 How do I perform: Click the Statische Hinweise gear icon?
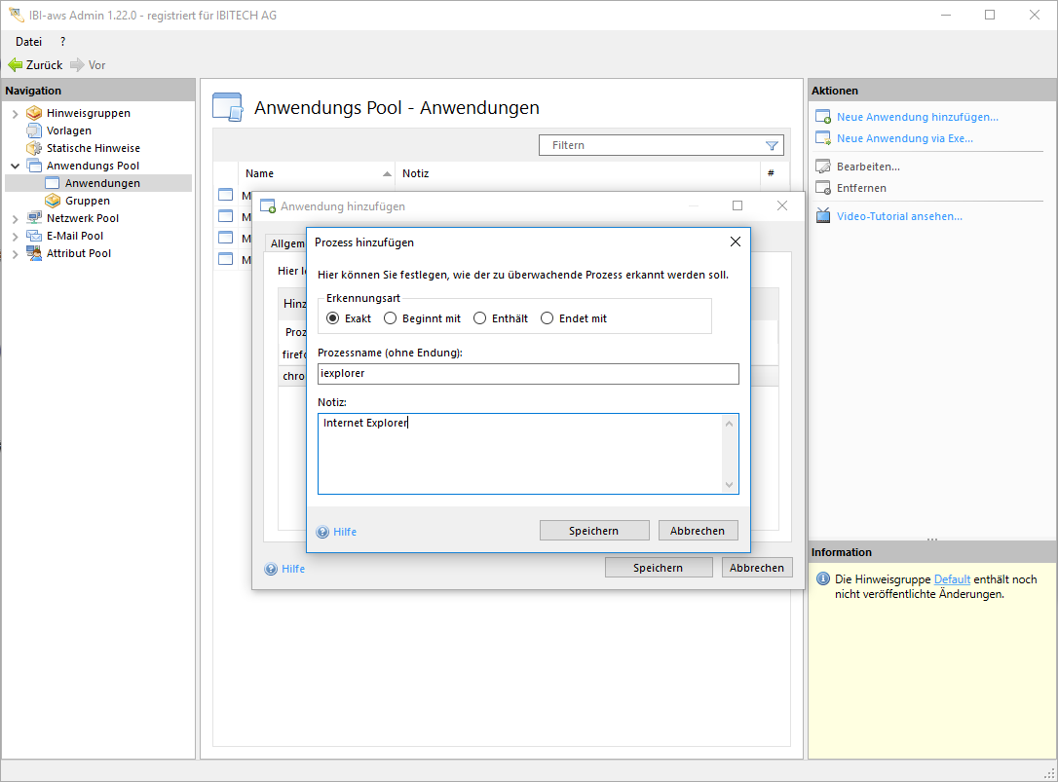point(35,148)
